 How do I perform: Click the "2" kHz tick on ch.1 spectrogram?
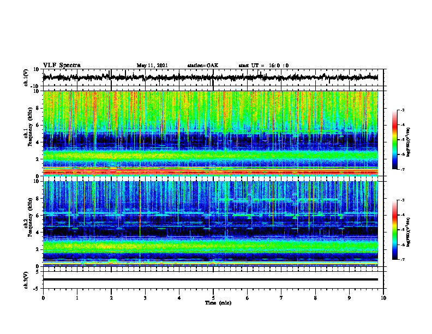tap(38, 159)
